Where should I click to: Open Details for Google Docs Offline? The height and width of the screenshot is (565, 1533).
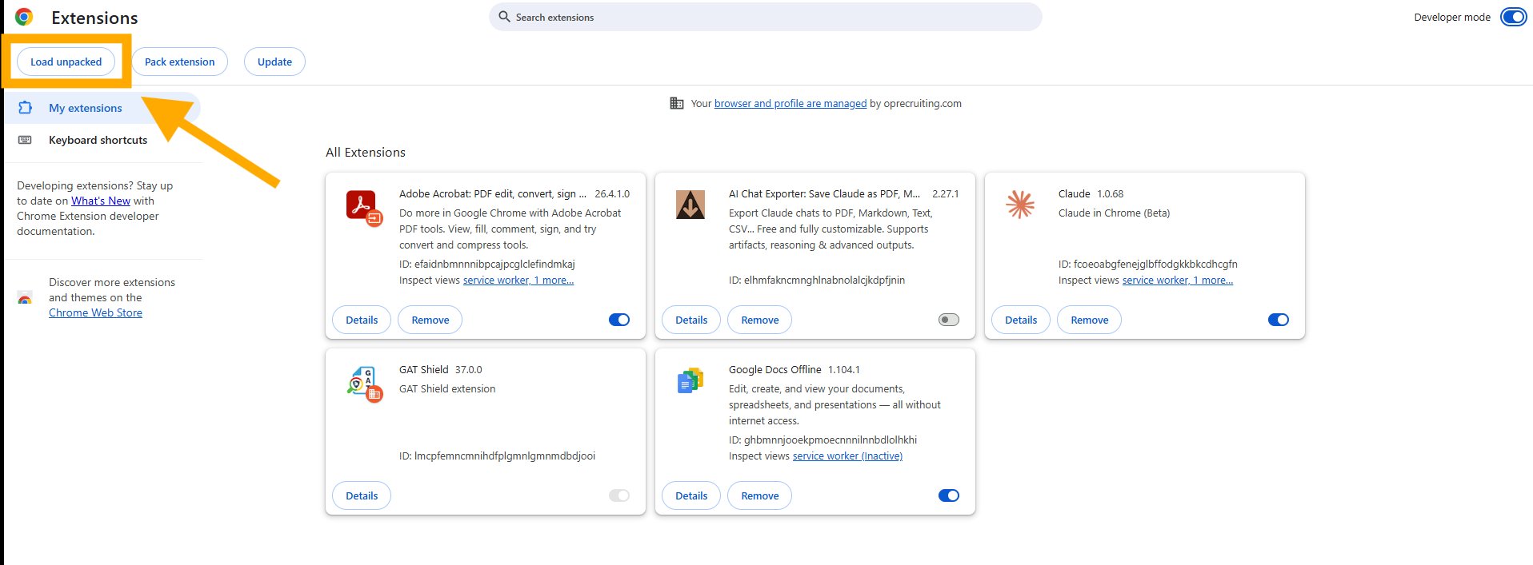click(691, 495)
